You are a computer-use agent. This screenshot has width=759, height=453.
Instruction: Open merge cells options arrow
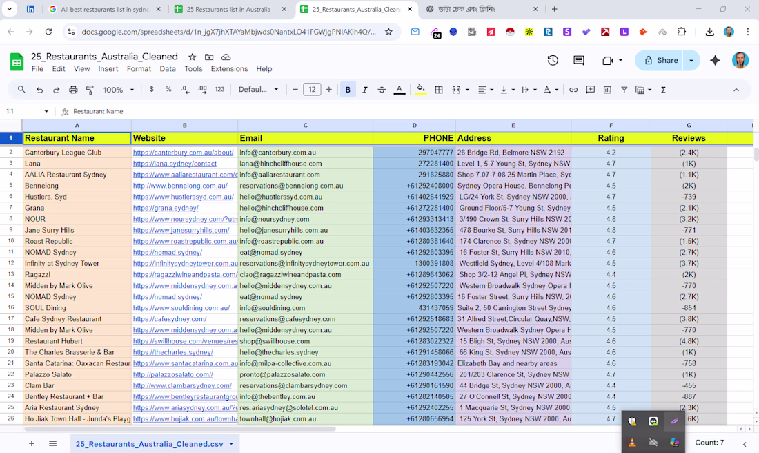467,90
